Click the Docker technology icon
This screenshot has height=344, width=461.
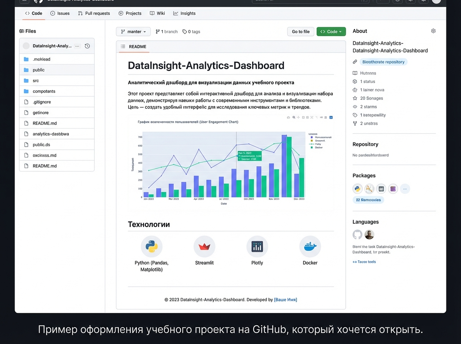point(310,246)
